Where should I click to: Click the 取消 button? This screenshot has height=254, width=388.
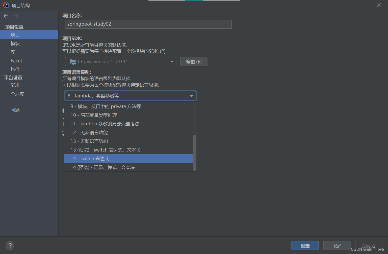tap(337, 245)
